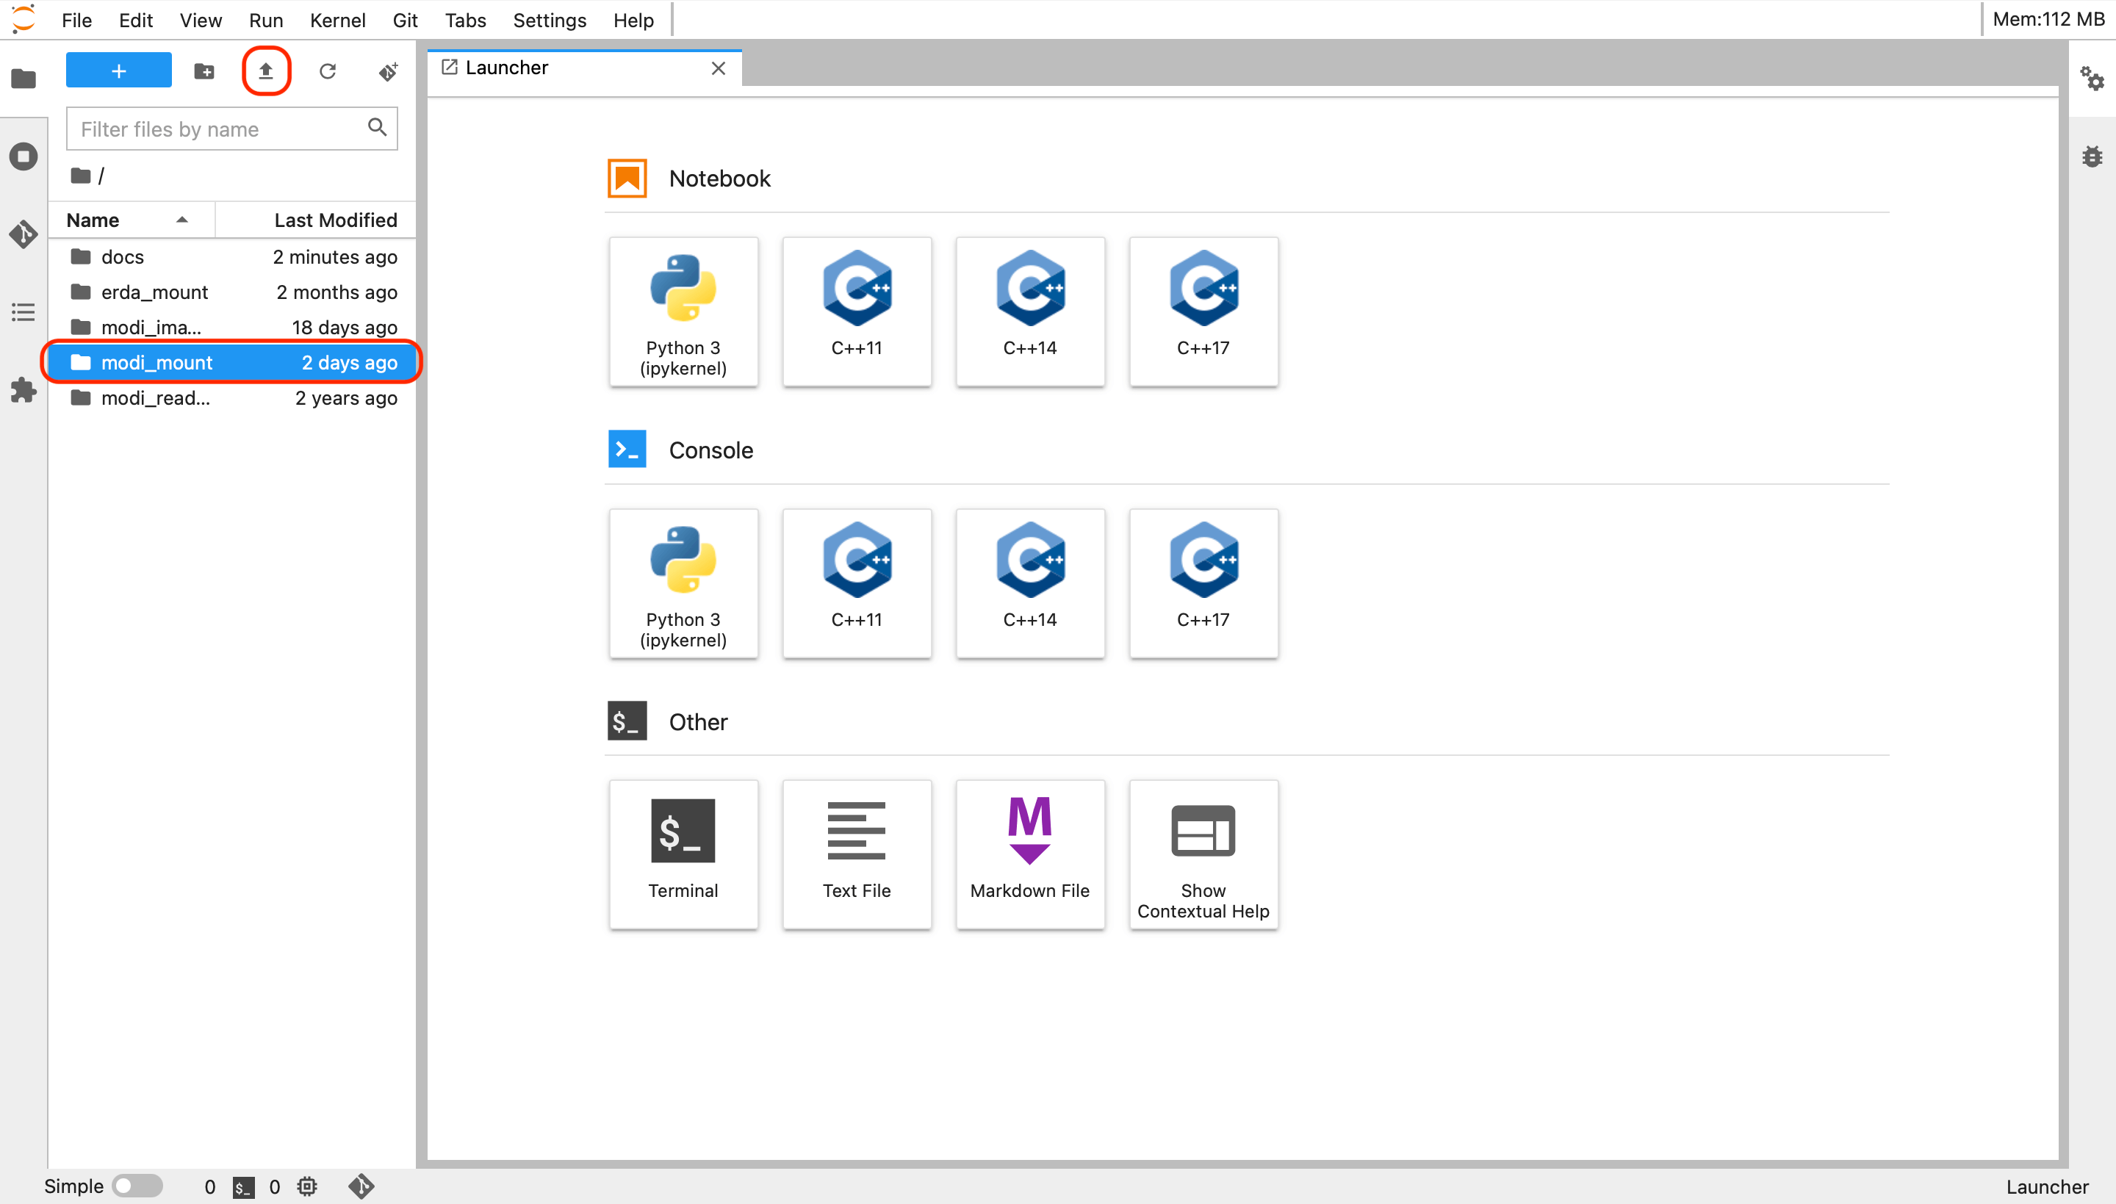Screen dimensions: 2116x1204
Task: Click the New Folder icon
Action: coord(204,71)
